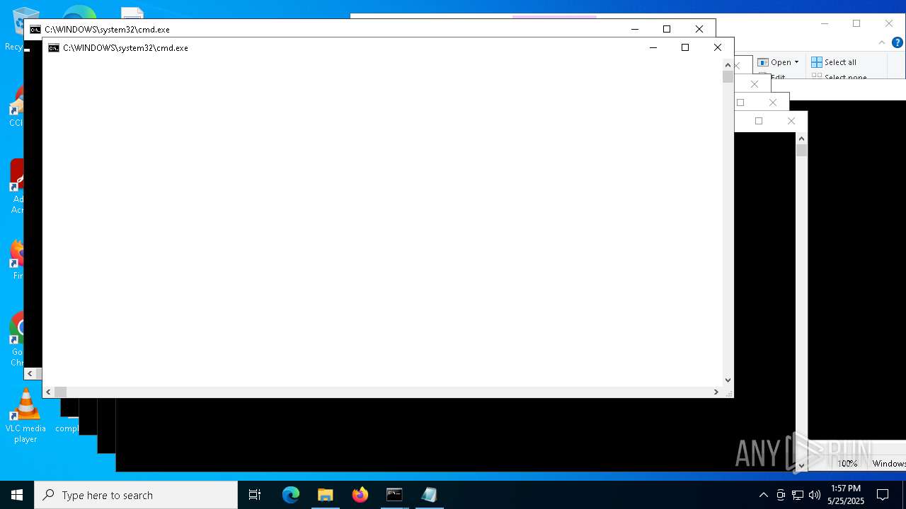The width and height of the screenshot is (906, 509).
Task: Click the front cmd horizontal scrollbar thumb
Action: pos(61,392)
